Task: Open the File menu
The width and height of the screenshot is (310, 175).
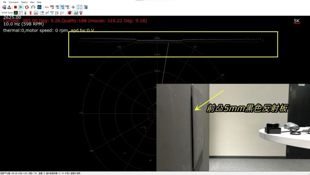Action: click(x=4, y=2)
